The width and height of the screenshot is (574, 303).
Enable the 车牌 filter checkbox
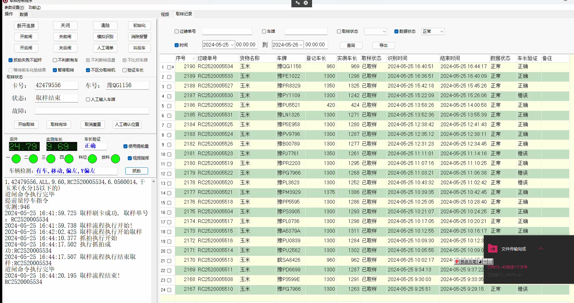(x=264, y=31)
